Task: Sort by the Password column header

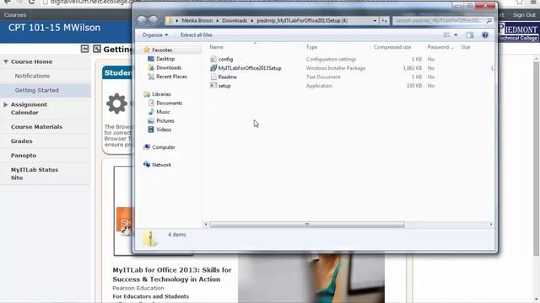Action: (440, 47)
